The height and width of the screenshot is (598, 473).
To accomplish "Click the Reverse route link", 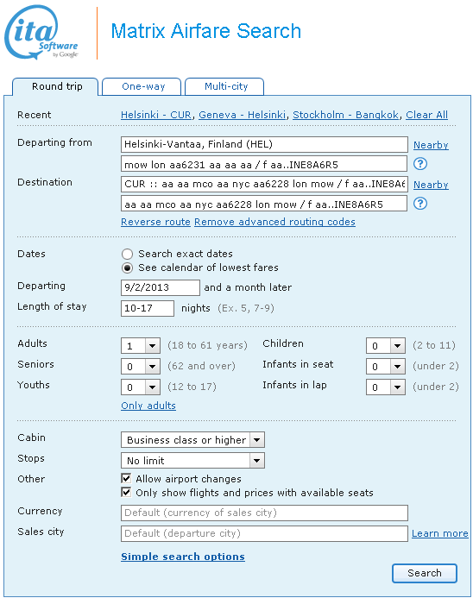I will (155, 222).
